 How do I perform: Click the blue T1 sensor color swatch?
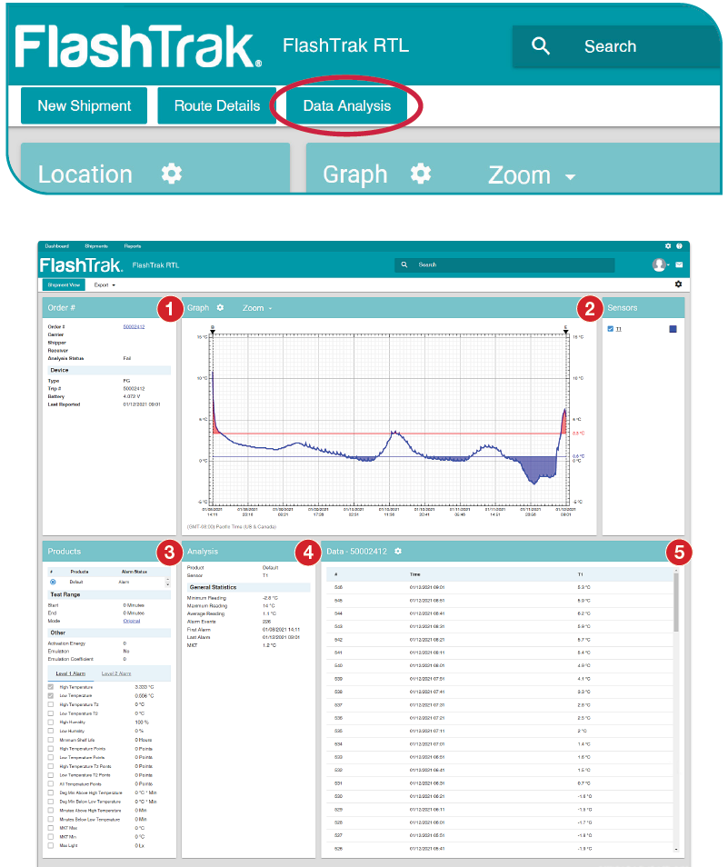(x=673, y=329)
